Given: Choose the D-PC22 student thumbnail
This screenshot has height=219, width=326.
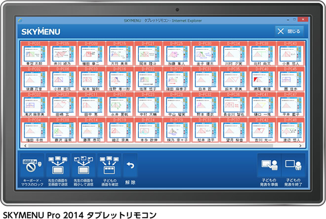Looking at the screenshot, I should click(x=148, y=79).
